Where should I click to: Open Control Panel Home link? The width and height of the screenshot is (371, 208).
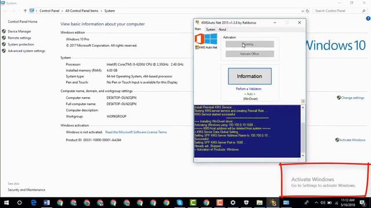[x=23, y=21]
